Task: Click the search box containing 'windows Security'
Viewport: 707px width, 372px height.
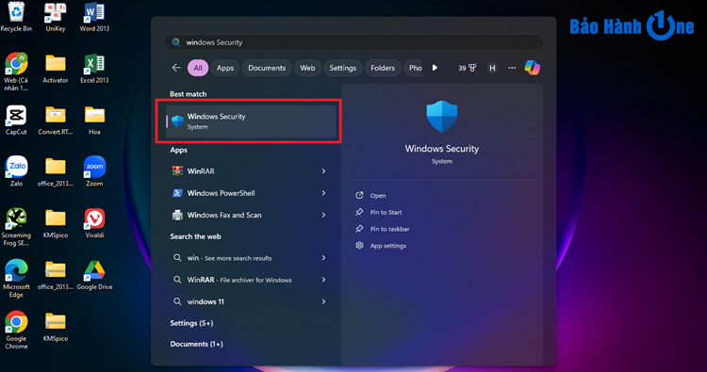Action: [x=353, y=42]
